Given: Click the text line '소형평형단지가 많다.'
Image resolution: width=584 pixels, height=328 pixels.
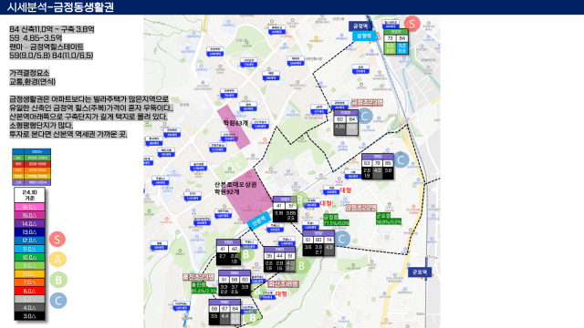Looking at the screenshot, I should point(41,126).
